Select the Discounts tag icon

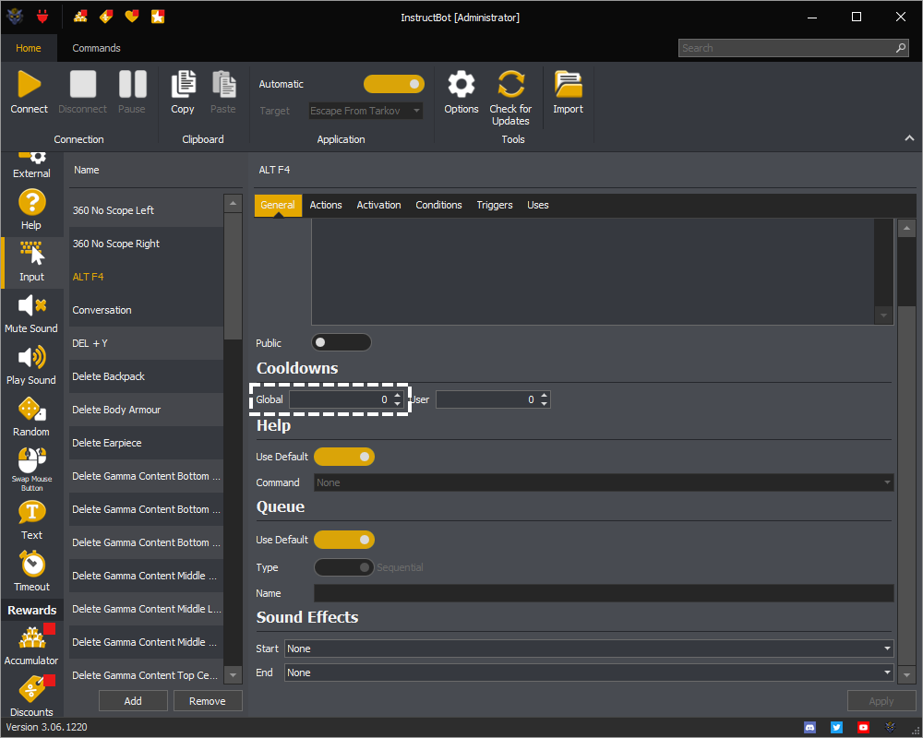pos(31,689)
